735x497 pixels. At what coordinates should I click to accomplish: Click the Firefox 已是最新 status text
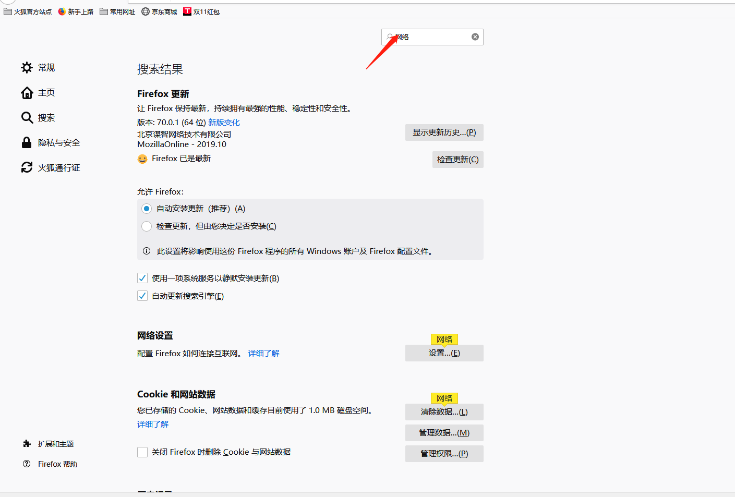tap(181, 159)
